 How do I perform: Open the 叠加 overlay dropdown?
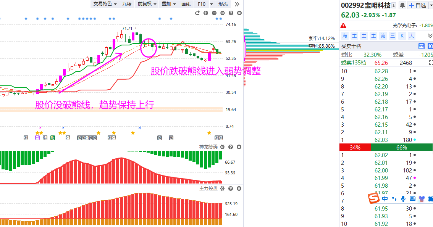click(x=169, y=4)
